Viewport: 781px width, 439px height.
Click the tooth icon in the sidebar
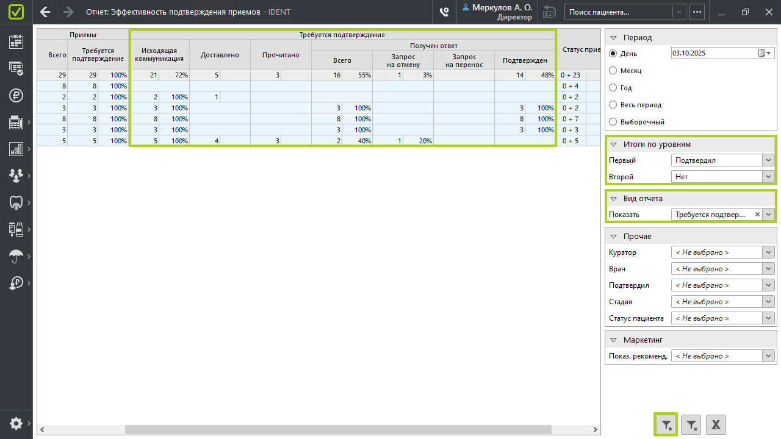16,202
